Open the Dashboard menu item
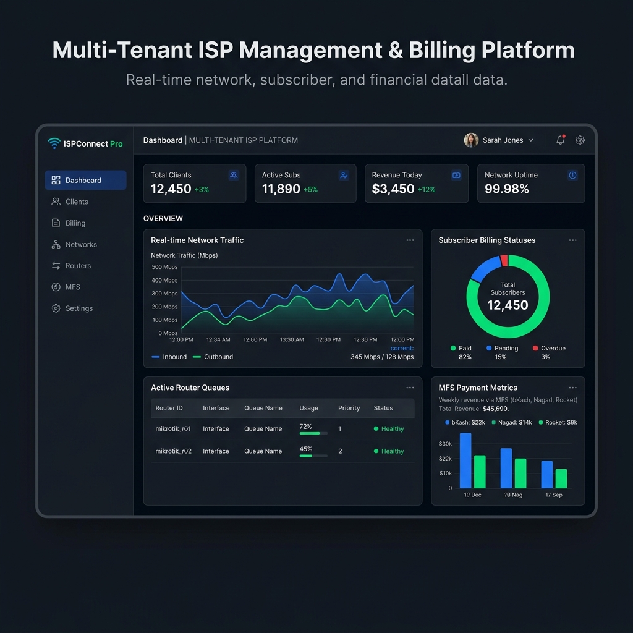The image size is (633, 633). click(85, 180)
